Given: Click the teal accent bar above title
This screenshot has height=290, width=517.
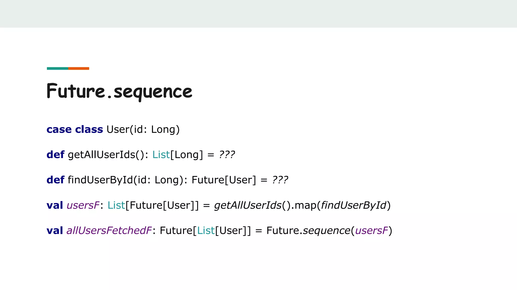Looking at the screenshot, I should point(57,68).
